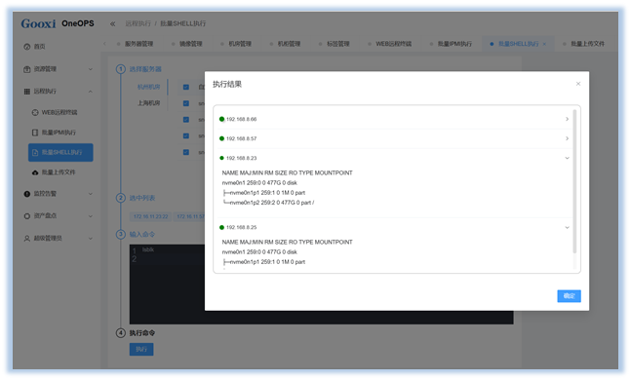Viewport: 631px width, 380px height.
Task: Toggle the last checkbox in the server list
Action: [x=186, y=152]
